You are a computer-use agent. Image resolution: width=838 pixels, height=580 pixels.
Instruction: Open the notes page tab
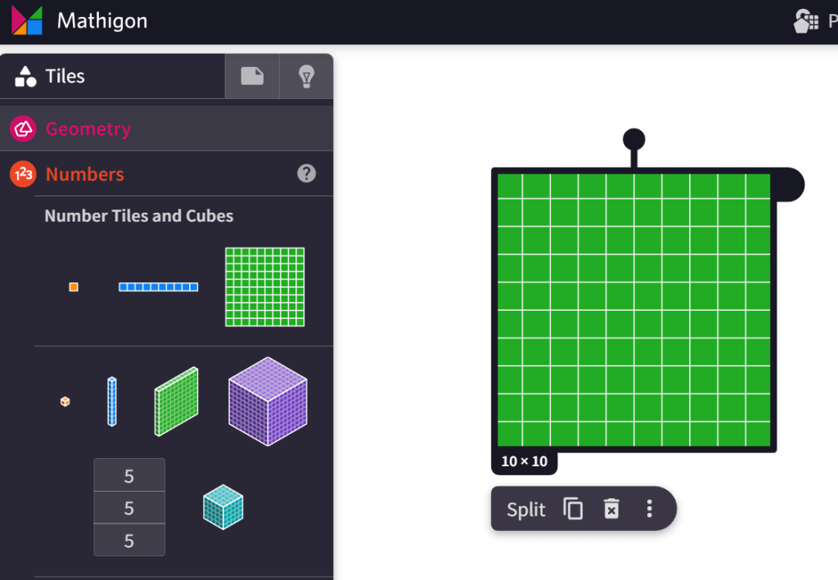pyautogui.click(x=252, y=77)
